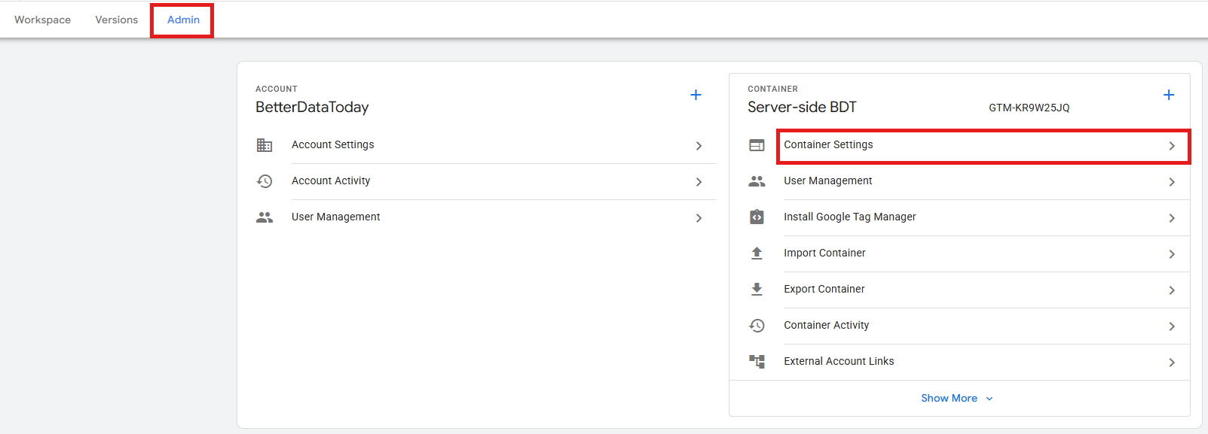Click the chevron beside container User Management
Image resolution: width=1208 pixels, height=434 pixels.
pyautogui.click(x=1172, y=182)
